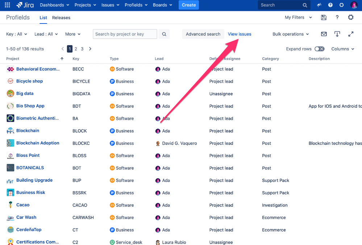The width and height of the screenshot is (362, 245).
Task: Open the Business Risk project link
Action: [x=31, y=192]
